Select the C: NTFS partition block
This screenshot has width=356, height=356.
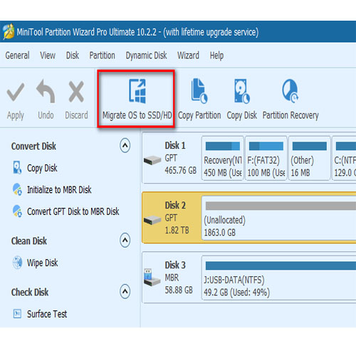pos(344,158)
